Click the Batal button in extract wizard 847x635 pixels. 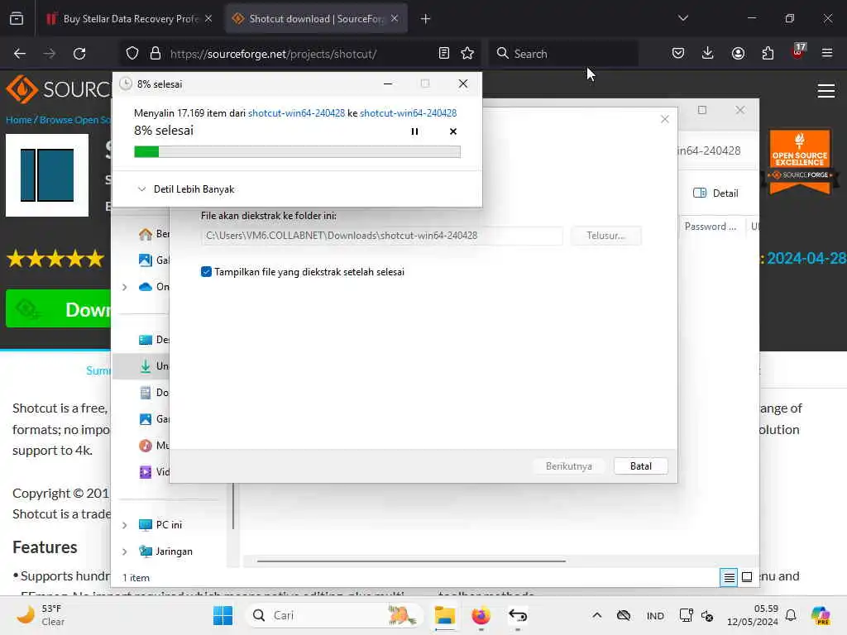(x=641, y=466)
